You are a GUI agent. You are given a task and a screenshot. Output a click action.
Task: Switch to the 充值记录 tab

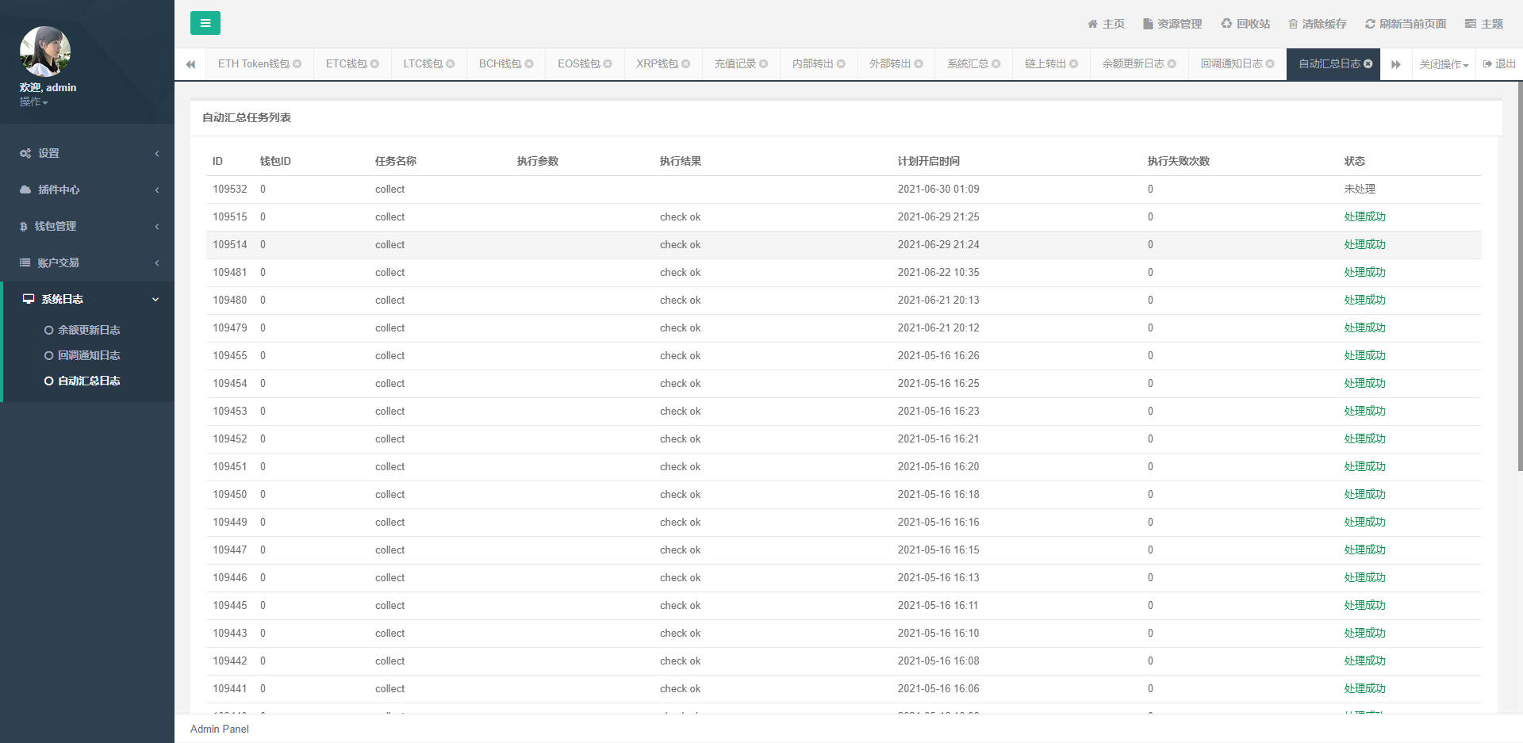734,63
